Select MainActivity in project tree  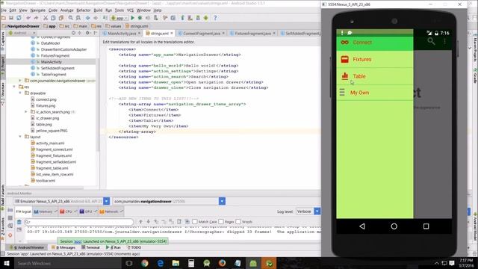click(52, 62)
